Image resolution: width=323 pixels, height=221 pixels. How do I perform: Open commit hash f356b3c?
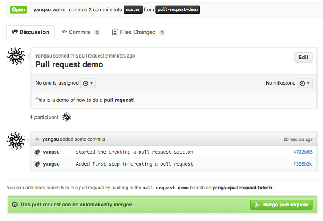tap(303, 164)
